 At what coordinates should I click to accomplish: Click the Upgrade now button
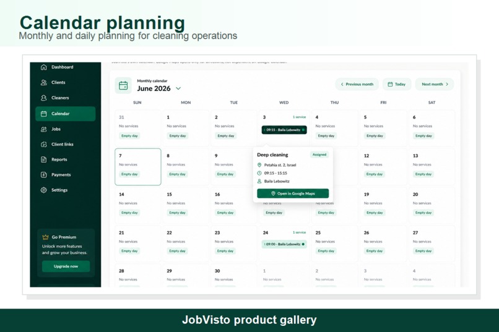[66, 266]
